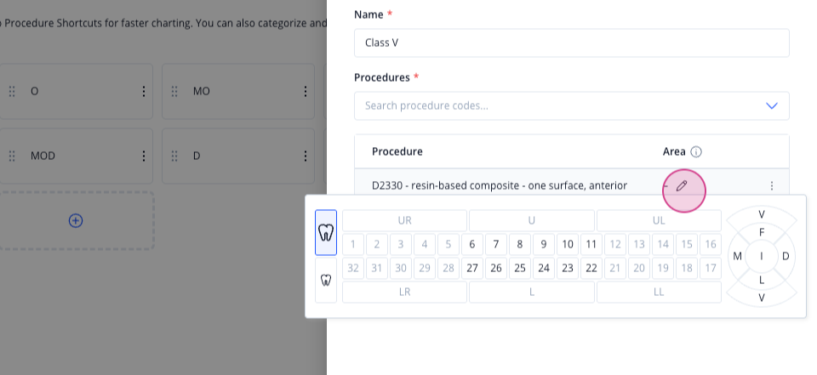Select tooth number 7
The width and height of the screenshot is (817, 375).
[x=496, y=244]
